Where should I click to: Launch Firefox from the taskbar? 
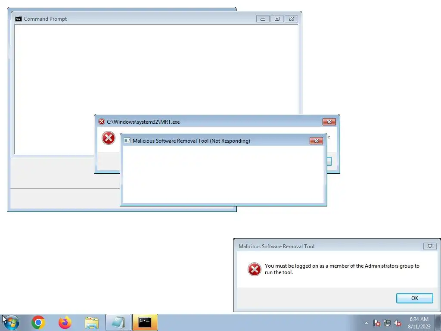(65, 322)
